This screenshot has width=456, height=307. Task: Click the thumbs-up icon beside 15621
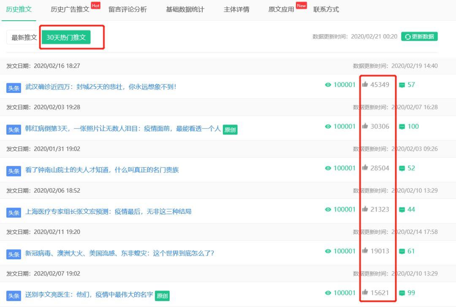365,293
